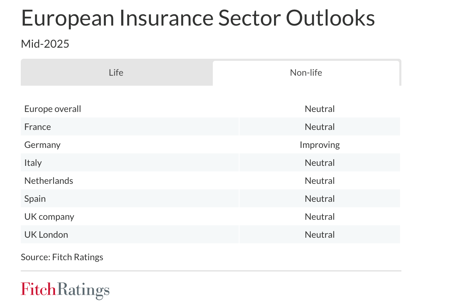Select Netherlands' Neutral outlook value
The height and width of the screenshot is (302, 454).
319,181
